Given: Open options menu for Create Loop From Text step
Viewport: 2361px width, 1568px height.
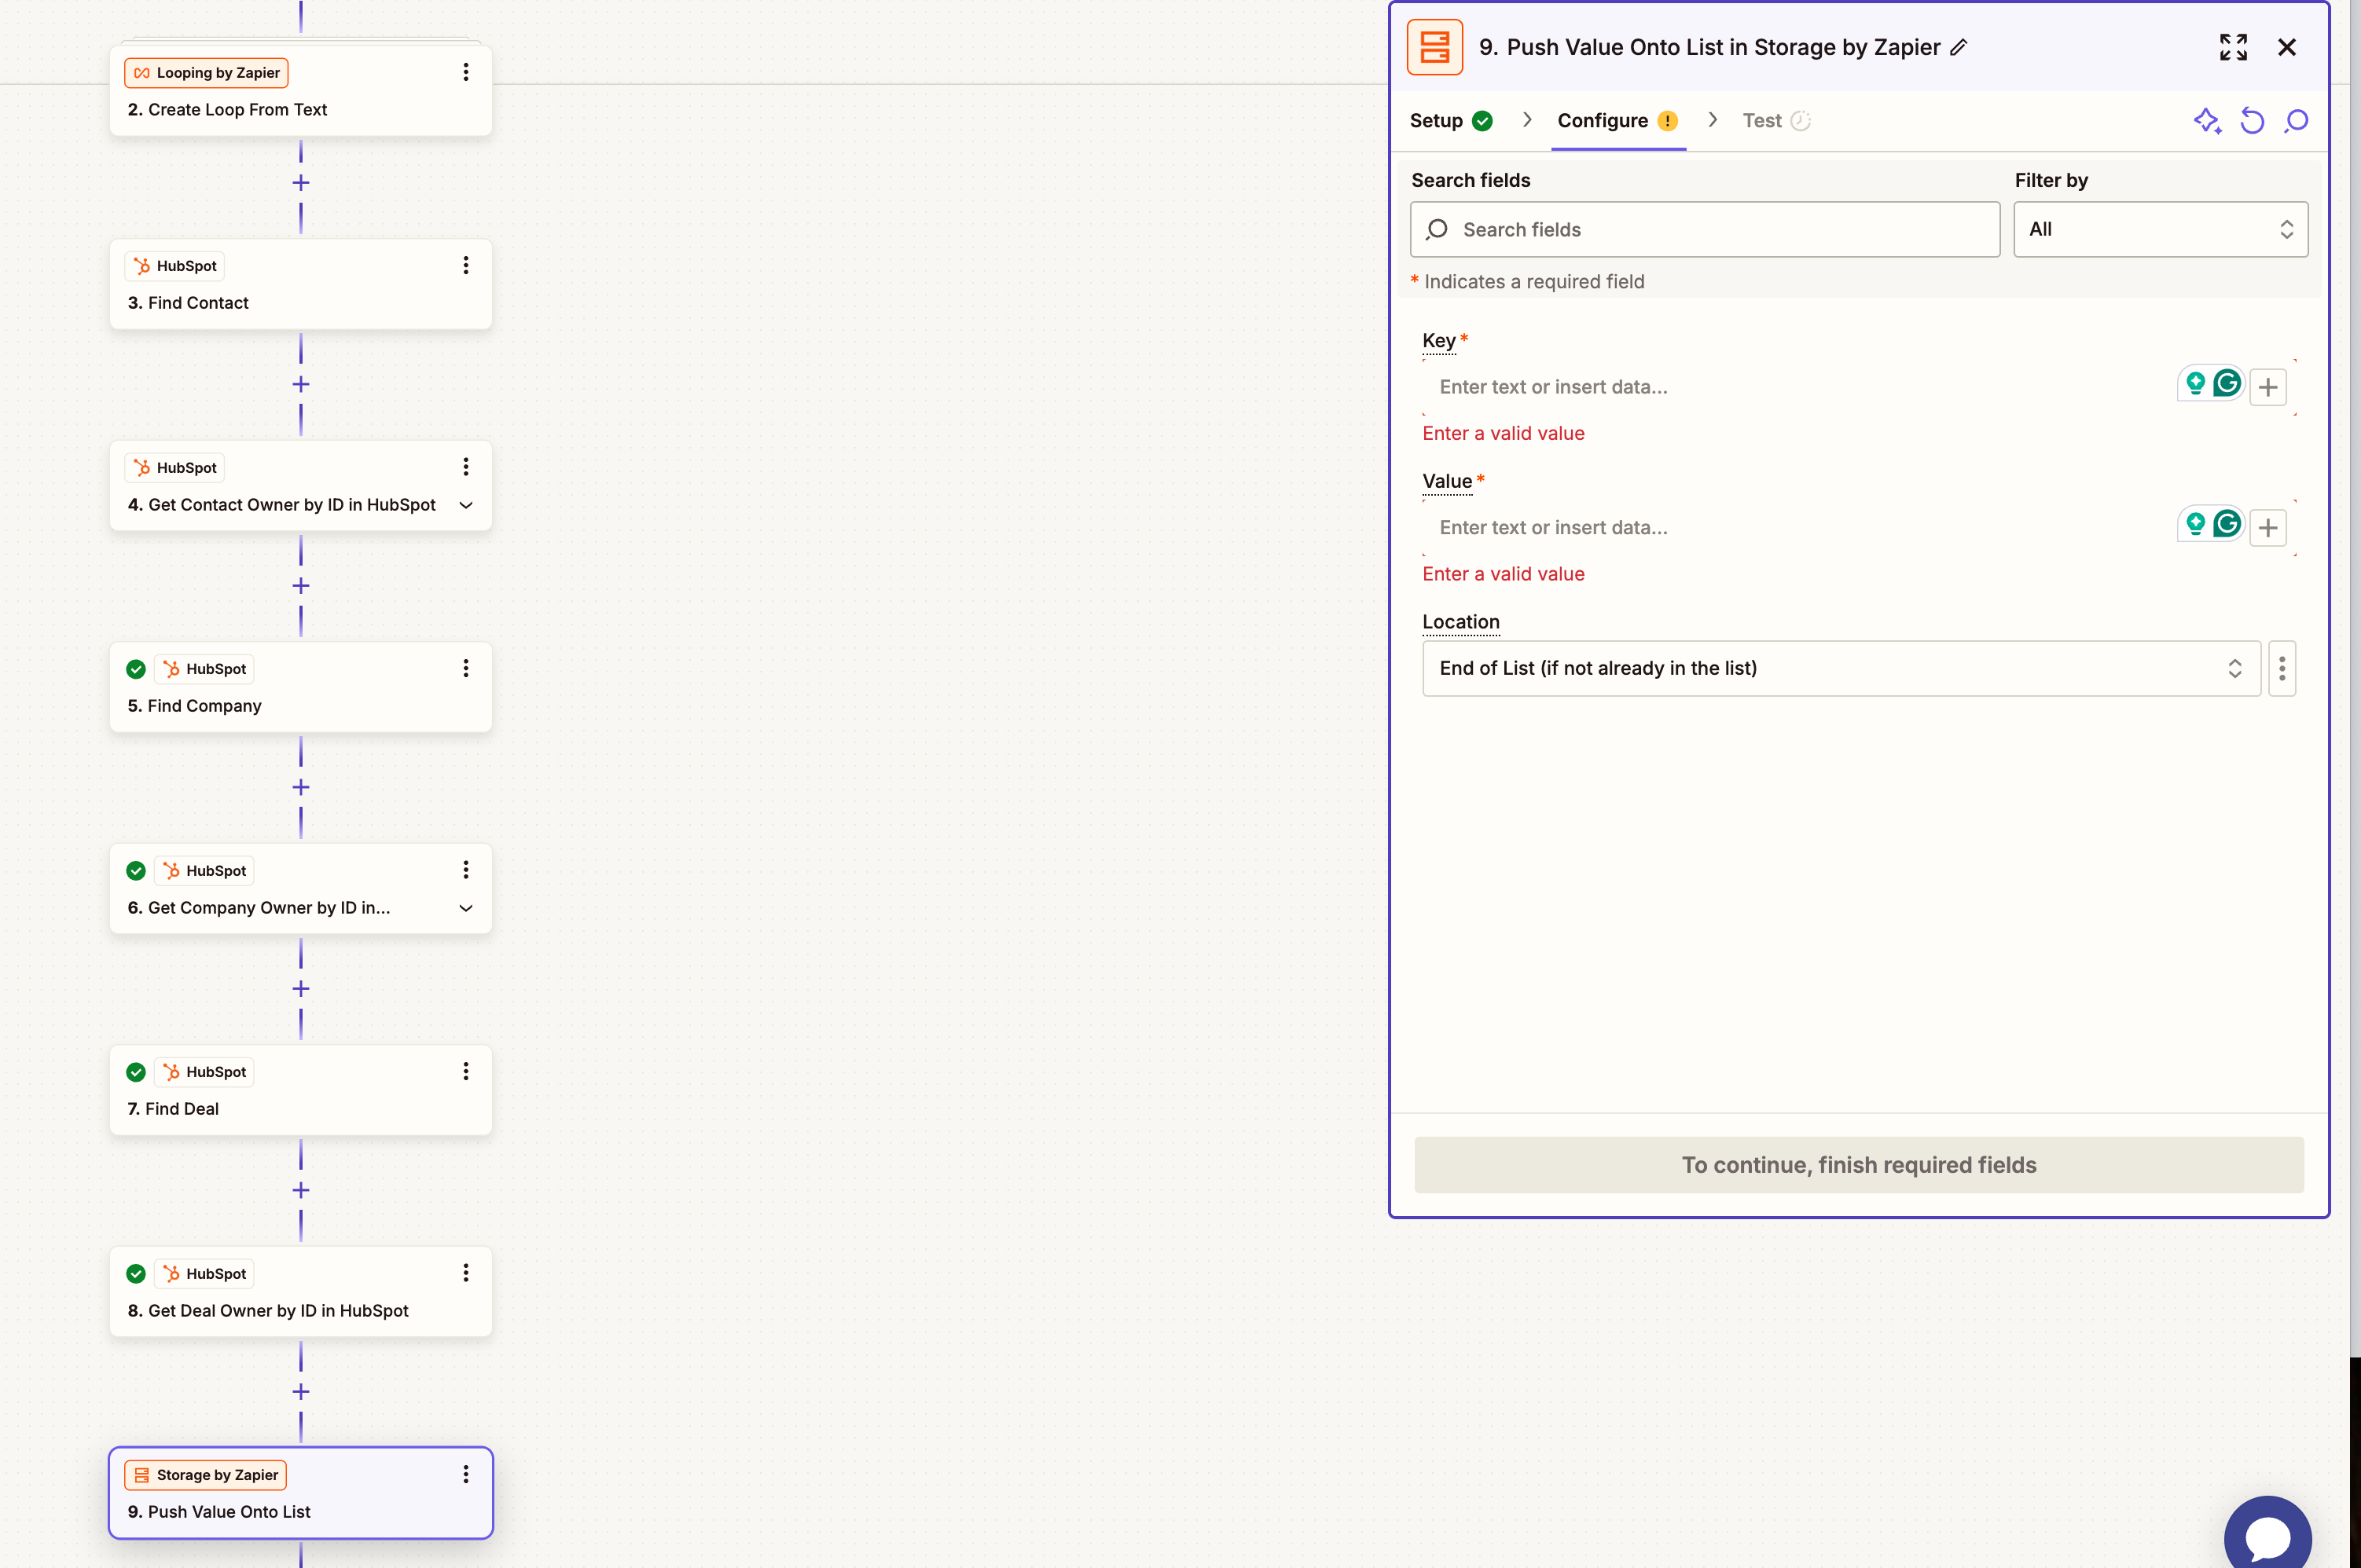Looking at the screenshot, I should [x=465, y=72].
